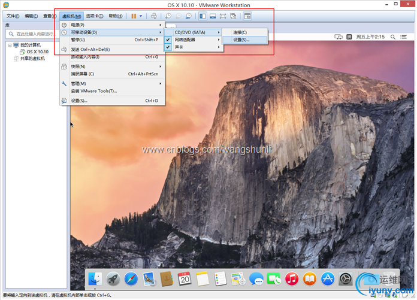
Task: Expand the 电源(P) submenu arrow
Action: click(x=160, y=25)
